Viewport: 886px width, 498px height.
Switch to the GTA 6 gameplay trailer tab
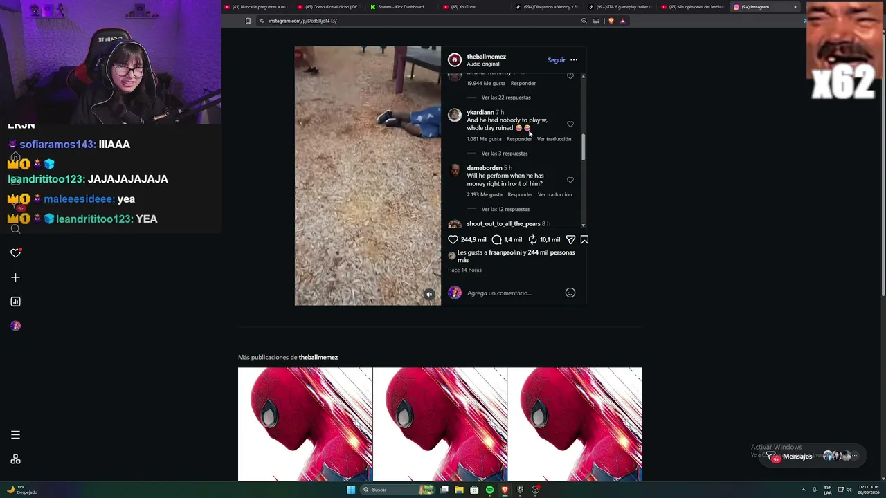click(620, 7)
